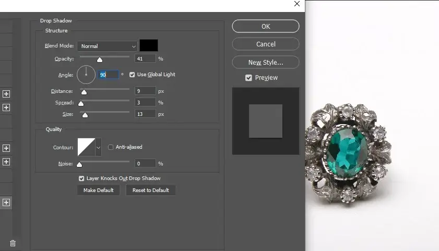The image size is (439, 251).
Task: Click the Reset to Default button
Action: (151, 190)
